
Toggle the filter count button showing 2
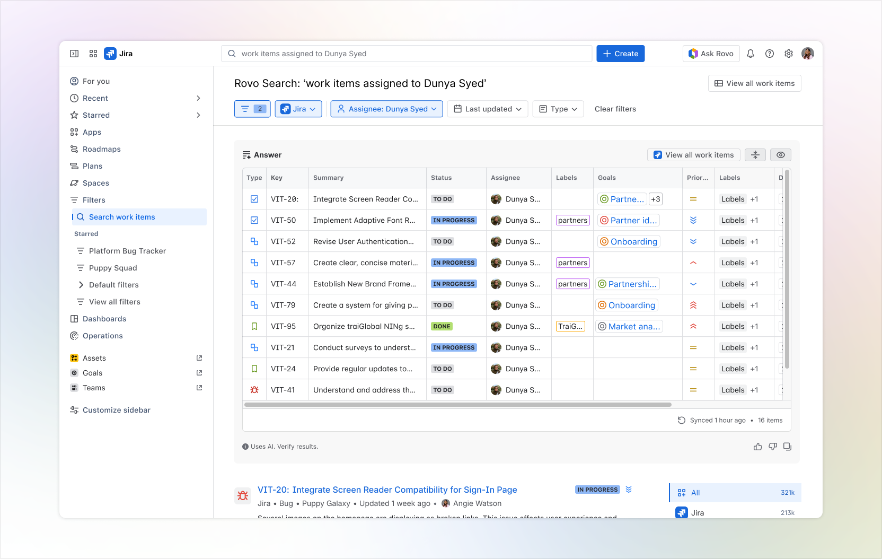click(252, 109)
